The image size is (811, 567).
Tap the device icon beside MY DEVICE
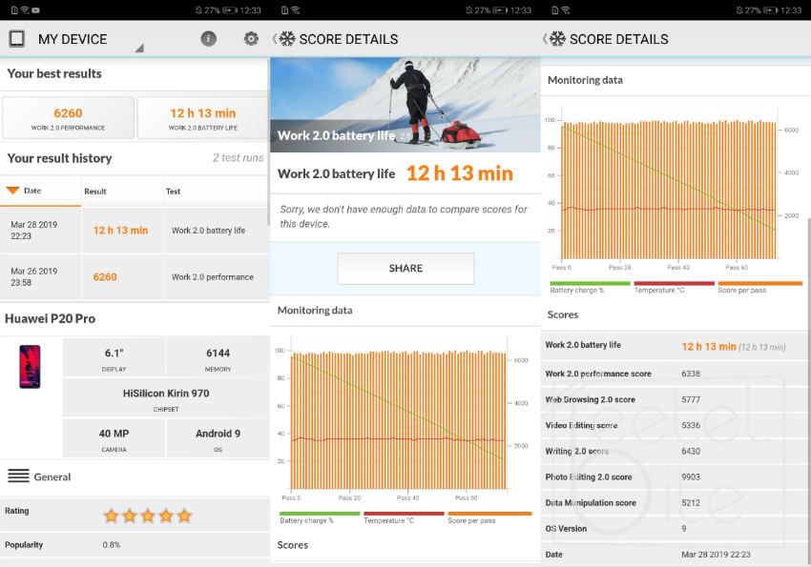pyautogui.click(x=16, y=39)
